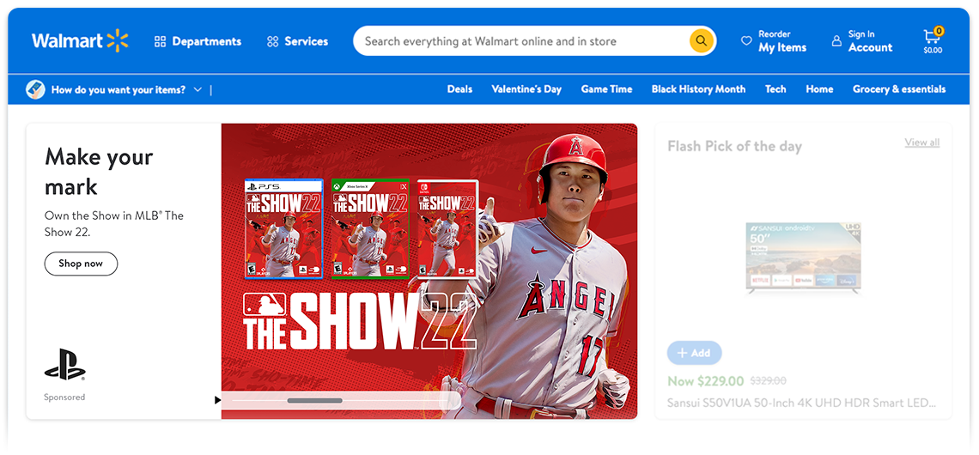The height and width of the screenshot is (455, 979).
Task: Open the shopping cart icon
Action: tap(932, 37)
